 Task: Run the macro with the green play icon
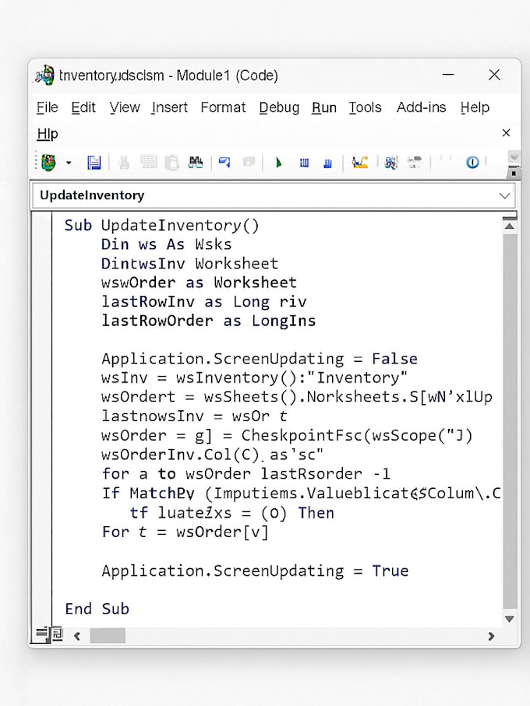[x=278, y=163]
